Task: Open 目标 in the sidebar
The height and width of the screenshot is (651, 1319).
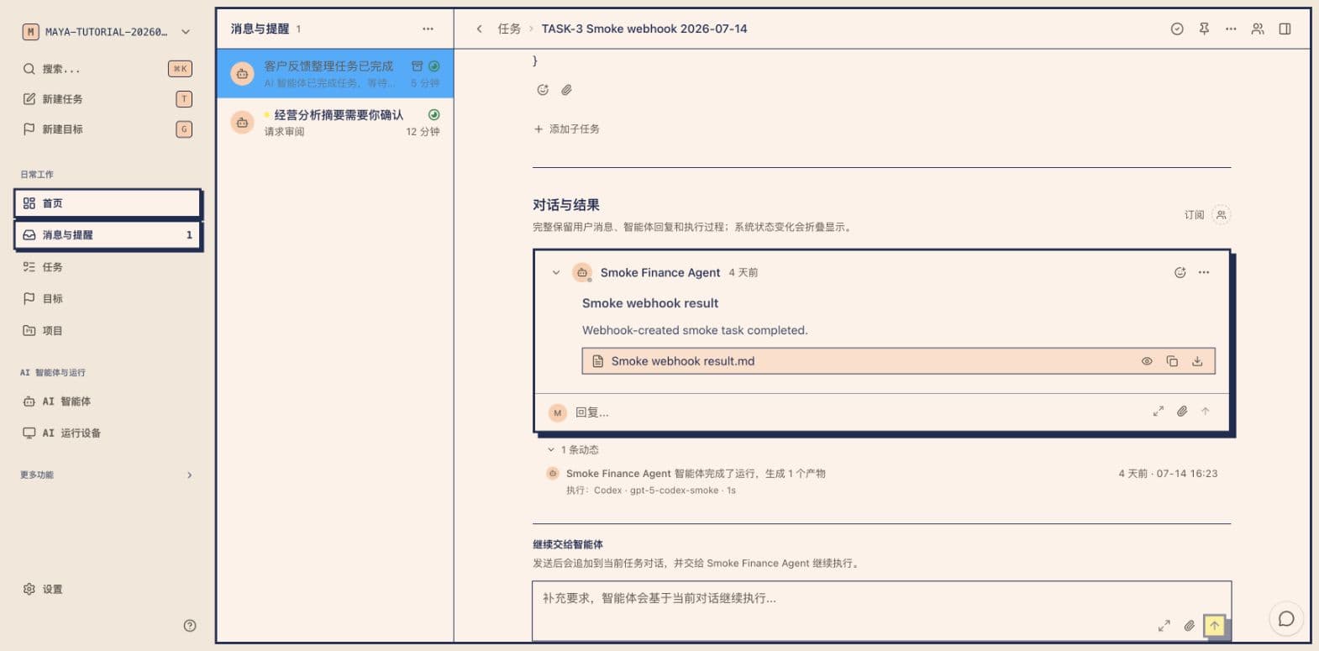Action: [108, 299]
